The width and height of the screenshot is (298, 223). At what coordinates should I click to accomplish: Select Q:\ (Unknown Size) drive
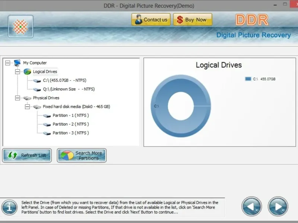69,89
